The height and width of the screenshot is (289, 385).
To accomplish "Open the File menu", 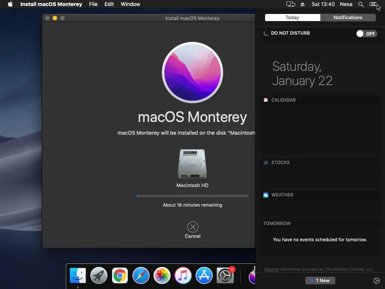I will 93,4.
